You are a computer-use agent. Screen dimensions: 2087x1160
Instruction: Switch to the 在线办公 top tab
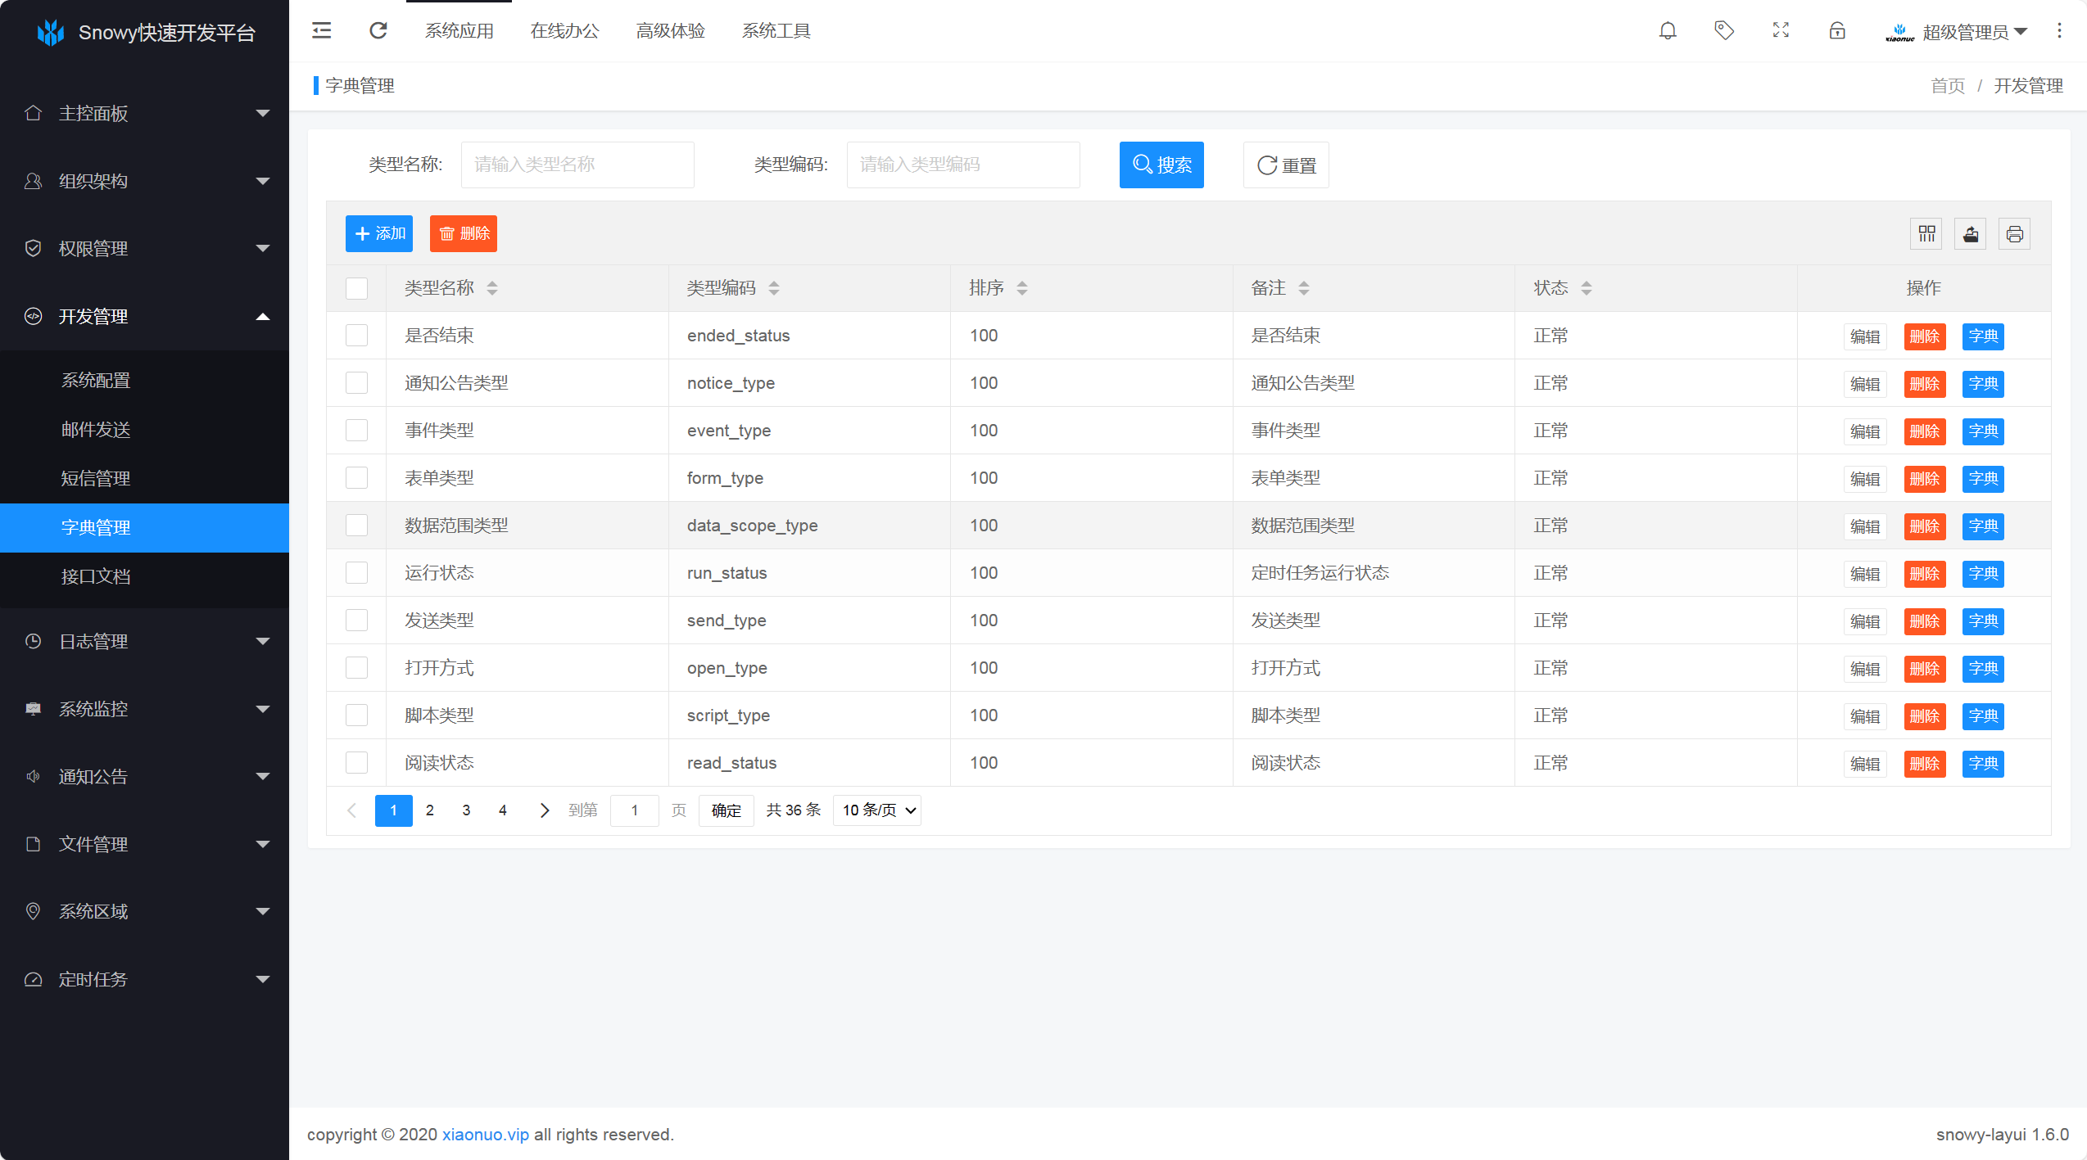[564, 31]
